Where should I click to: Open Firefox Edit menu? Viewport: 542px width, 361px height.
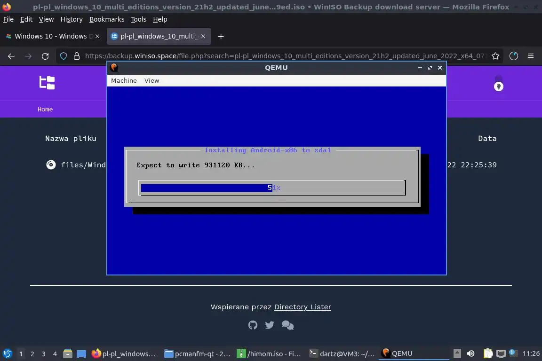click(x=26, y=19)
